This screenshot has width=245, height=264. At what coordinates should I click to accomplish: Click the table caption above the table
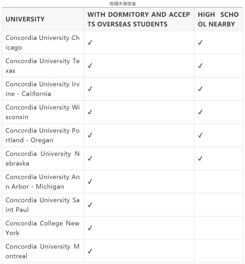click(123, 4)
